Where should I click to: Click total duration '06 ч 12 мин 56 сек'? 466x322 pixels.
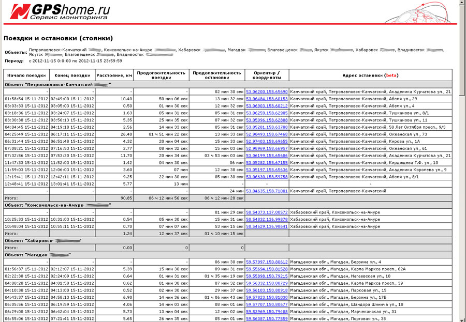[161, 198]
